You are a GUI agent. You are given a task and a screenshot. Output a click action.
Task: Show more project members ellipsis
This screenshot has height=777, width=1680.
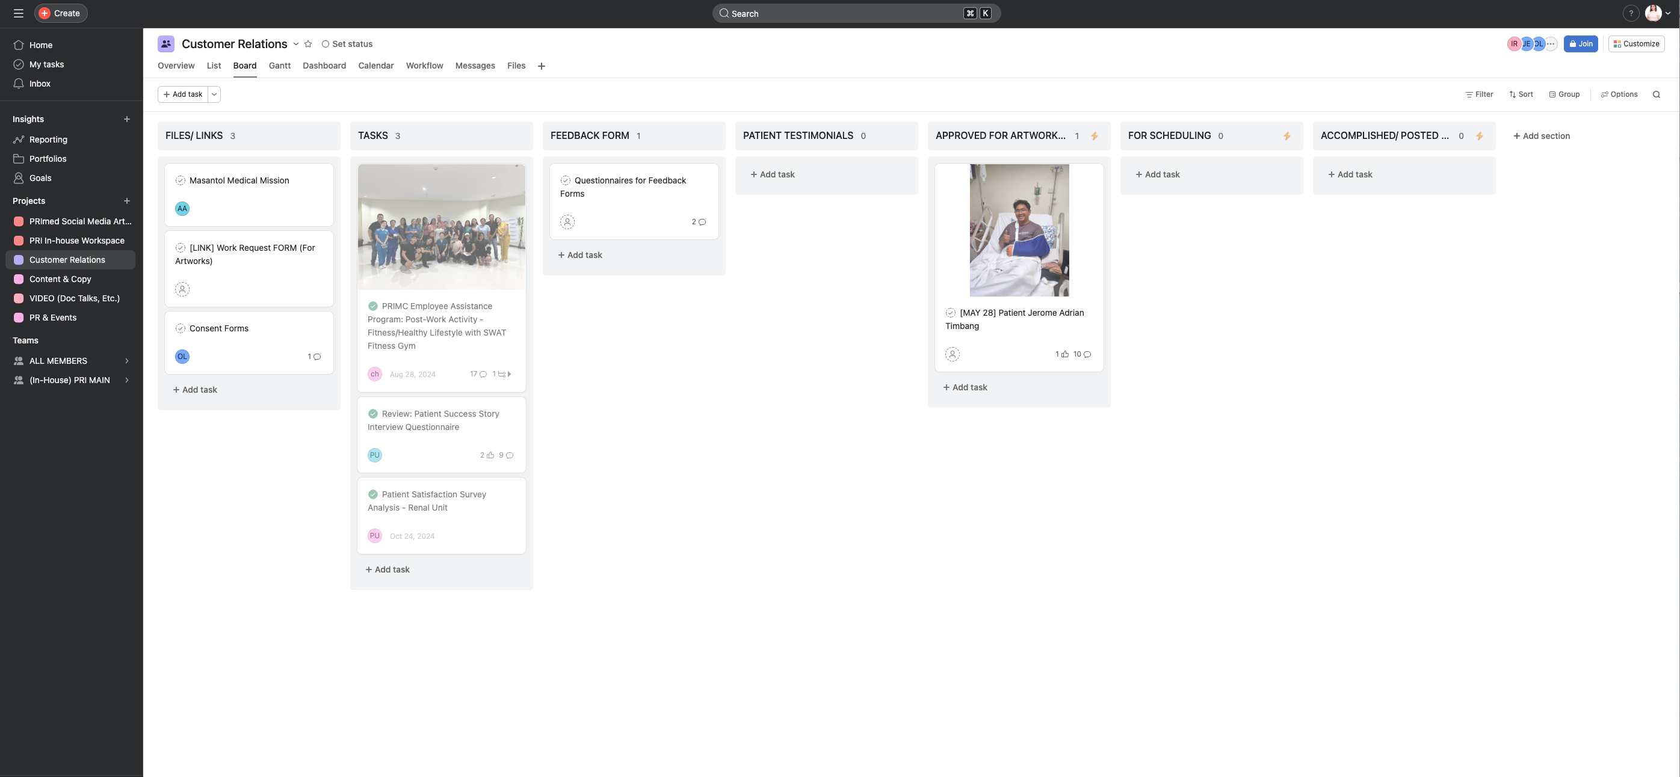[x=1551, y=44]
